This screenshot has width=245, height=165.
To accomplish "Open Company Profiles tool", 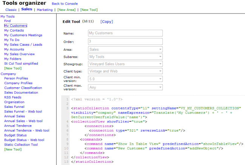I will pos(18,83).
